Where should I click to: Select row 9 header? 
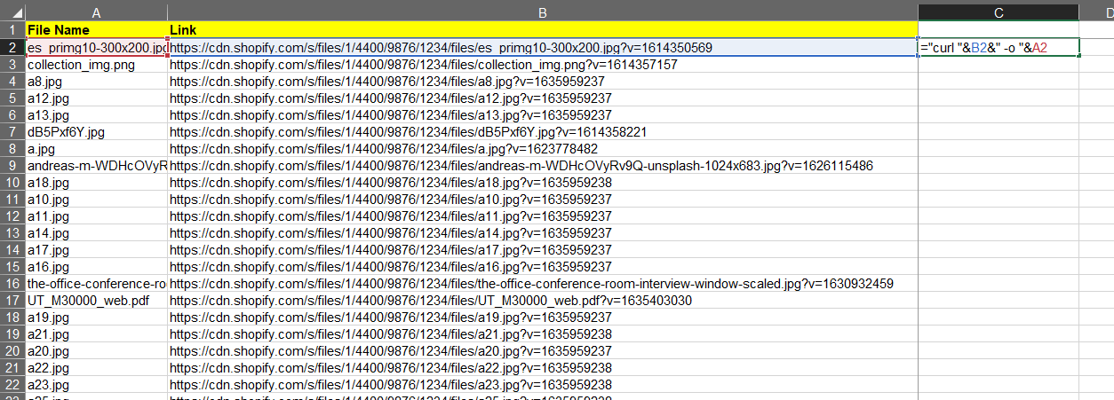click(x=12, y=166)
